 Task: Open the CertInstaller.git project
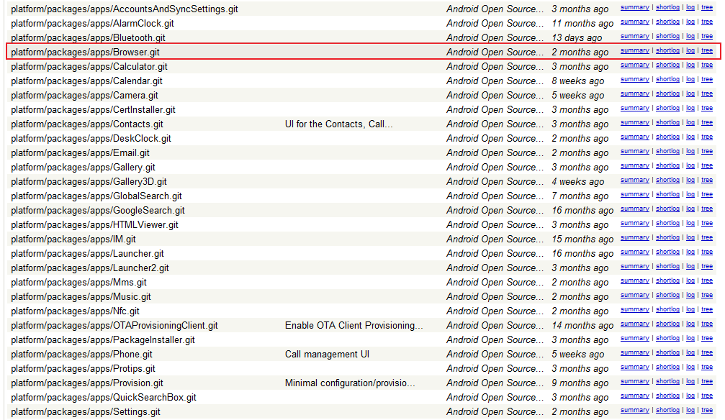(x=93, y=109)
